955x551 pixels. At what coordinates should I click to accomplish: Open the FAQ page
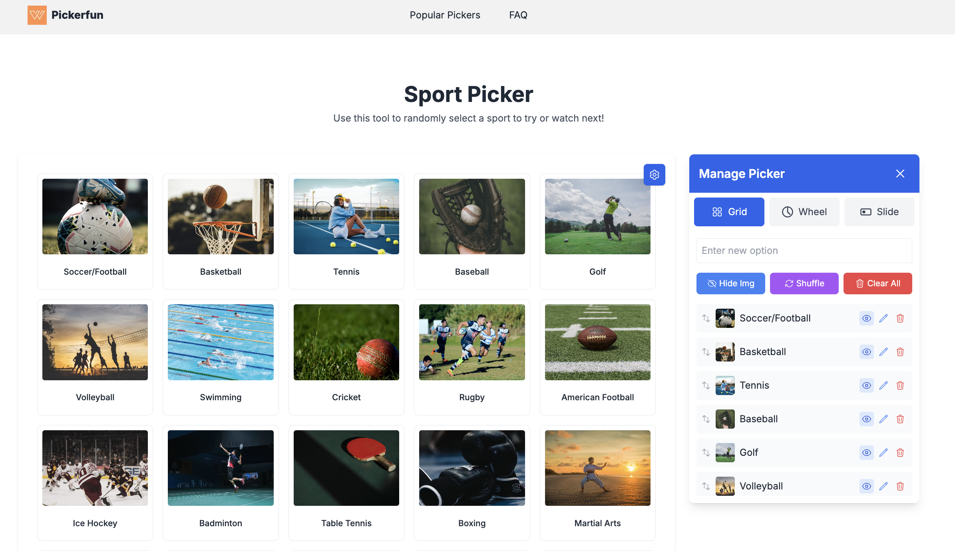518,15
